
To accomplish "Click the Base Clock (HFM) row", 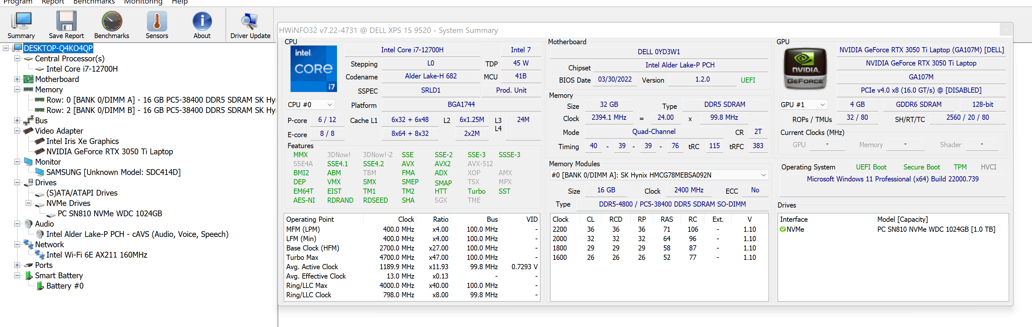I will point(412,248).
